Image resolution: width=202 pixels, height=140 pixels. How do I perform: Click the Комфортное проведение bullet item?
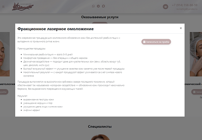click(x=55, y=58)
